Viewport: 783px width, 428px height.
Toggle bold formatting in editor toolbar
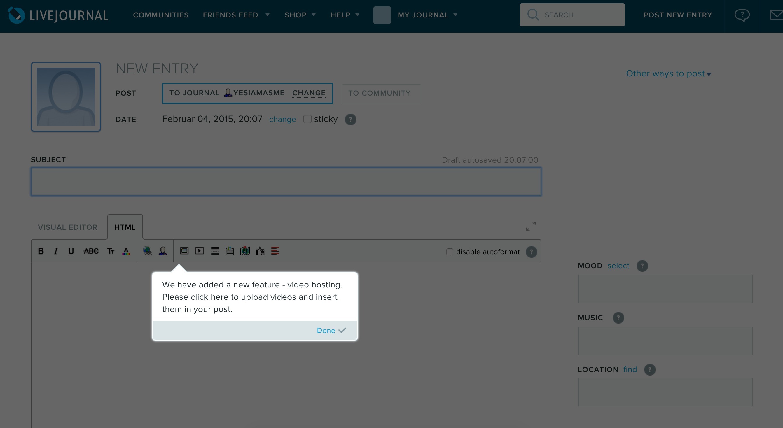(x=41, y=251)
